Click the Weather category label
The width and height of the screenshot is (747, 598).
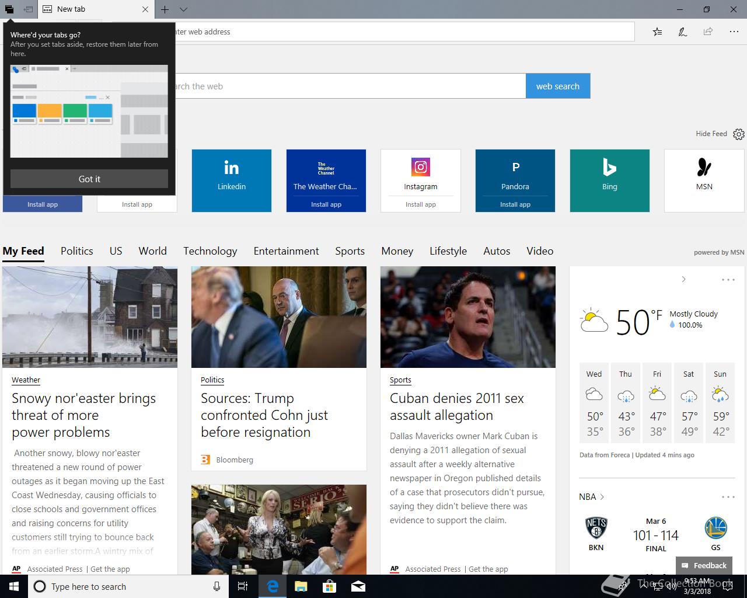point(26,380)
